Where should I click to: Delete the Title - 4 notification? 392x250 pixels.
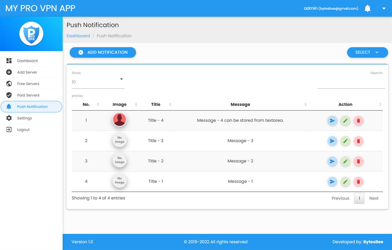click(358, 121)
